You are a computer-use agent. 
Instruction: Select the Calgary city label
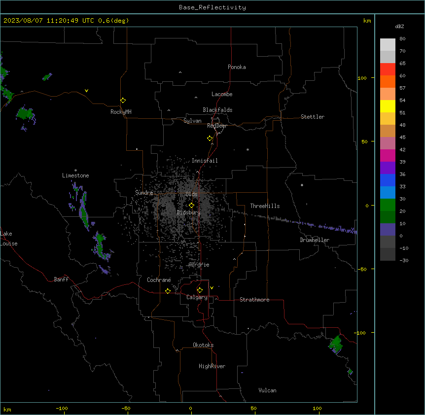pos(197,297)
